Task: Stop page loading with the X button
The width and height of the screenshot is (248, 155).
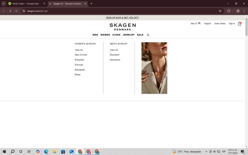Action: click(x=16, y=11)
